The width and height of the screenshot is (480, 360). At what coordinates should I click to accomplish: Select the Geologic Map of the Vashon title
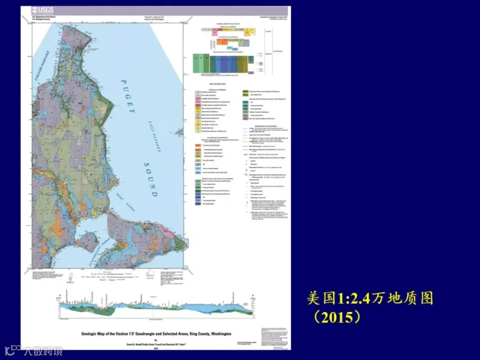(x=156, y=334)
